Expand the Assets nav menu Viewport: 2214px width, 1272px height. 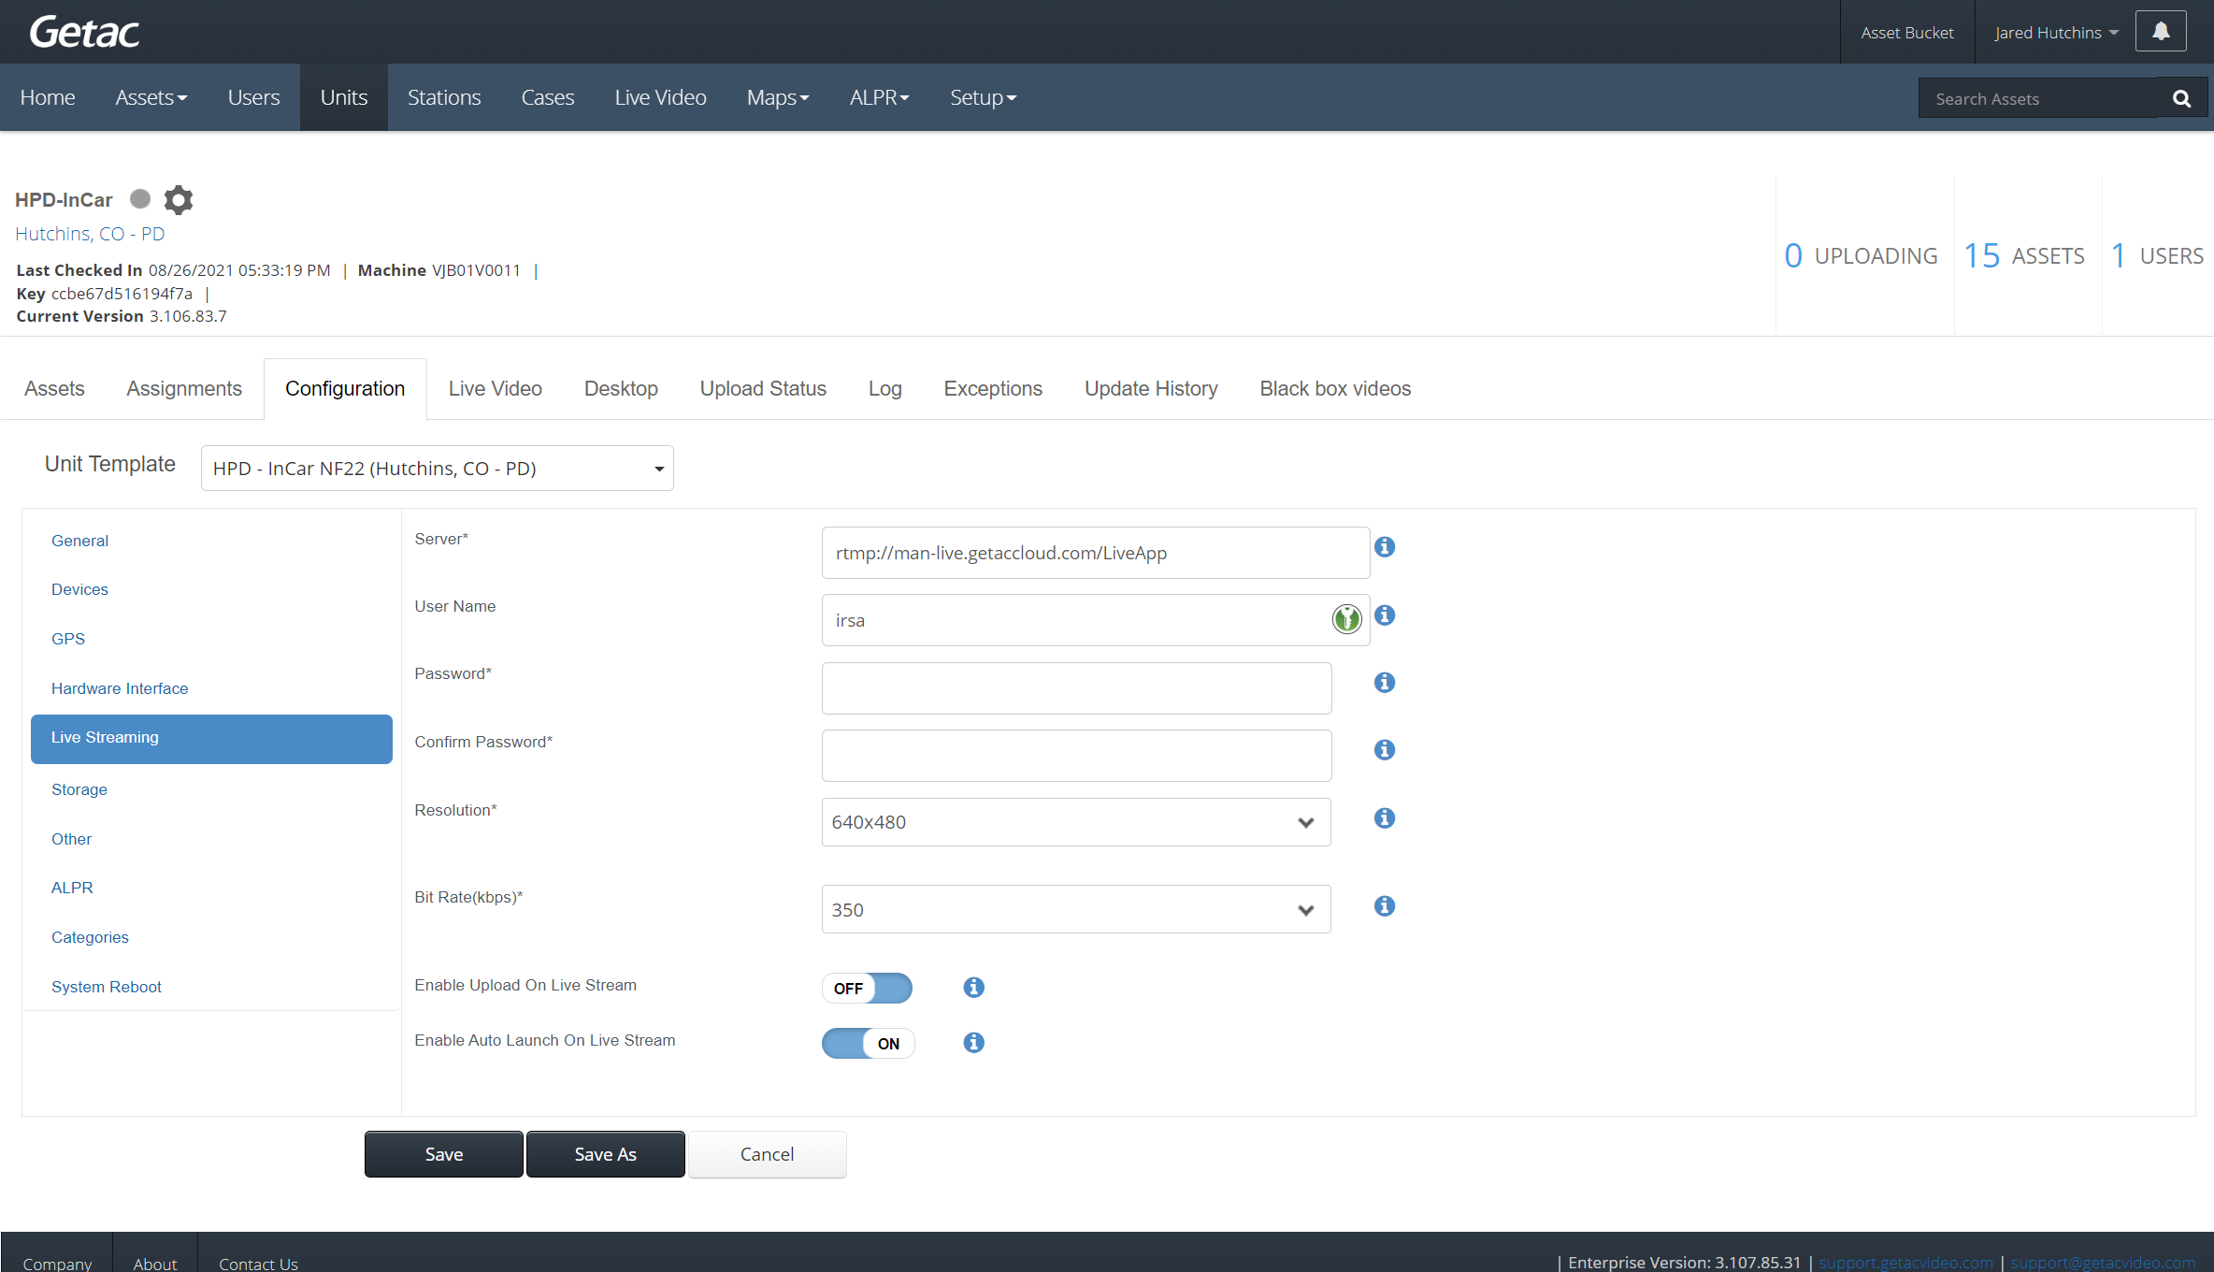tap(151, 97)
